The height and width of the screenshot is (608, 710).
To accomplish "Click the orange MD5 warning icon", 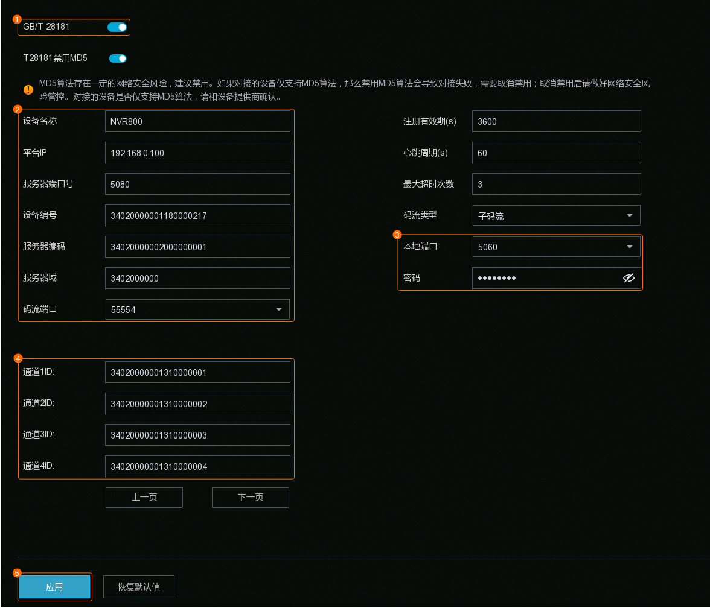I will click(28, 90).
